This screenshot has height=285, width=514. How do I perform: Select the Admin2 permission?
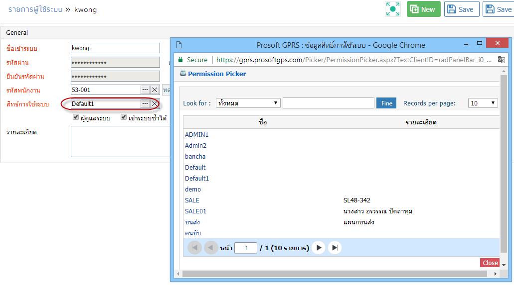[196, 145]
